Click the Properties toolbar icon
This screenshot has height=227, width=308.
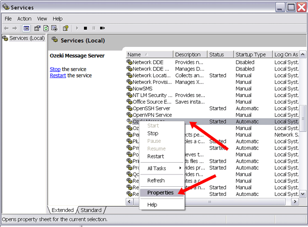point(37,28)
